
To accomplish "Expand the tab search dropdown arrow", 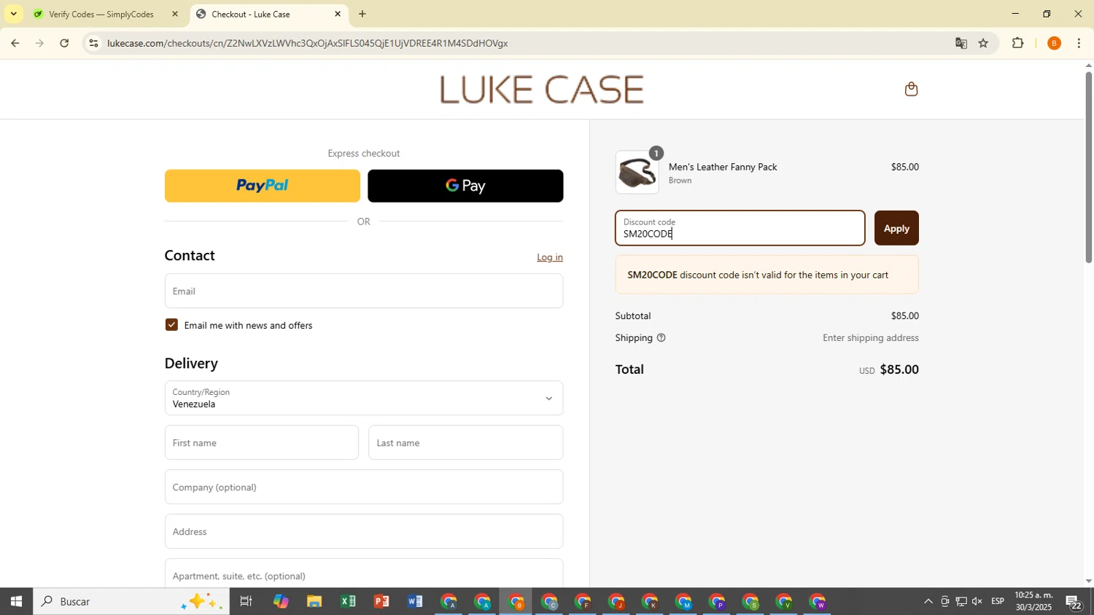I will 13,14.
